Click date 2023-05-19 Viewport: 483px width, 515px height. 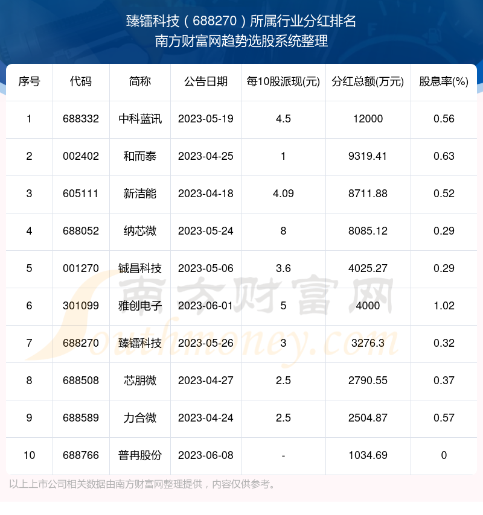[x=206, y=119]
